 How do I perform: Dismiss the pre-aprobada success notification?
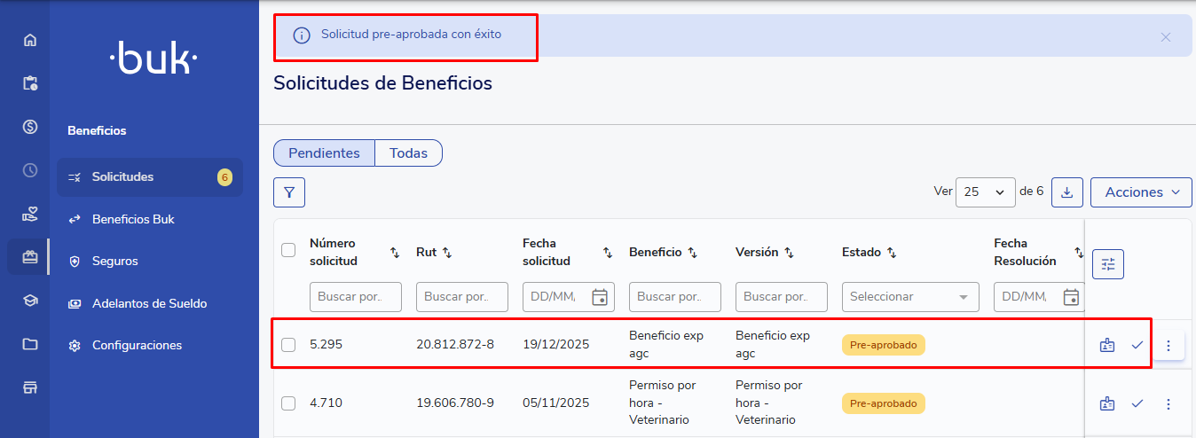[1165, 37]
